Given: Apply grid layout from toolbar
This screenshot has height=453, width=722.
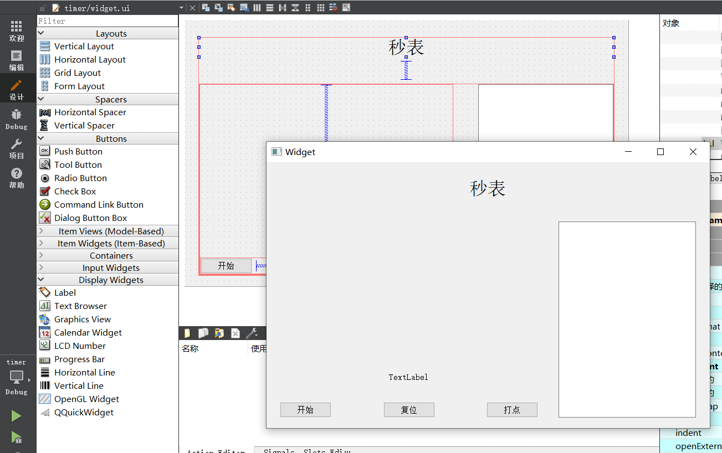Looking at the screenshot, I should tap(321, 8).
